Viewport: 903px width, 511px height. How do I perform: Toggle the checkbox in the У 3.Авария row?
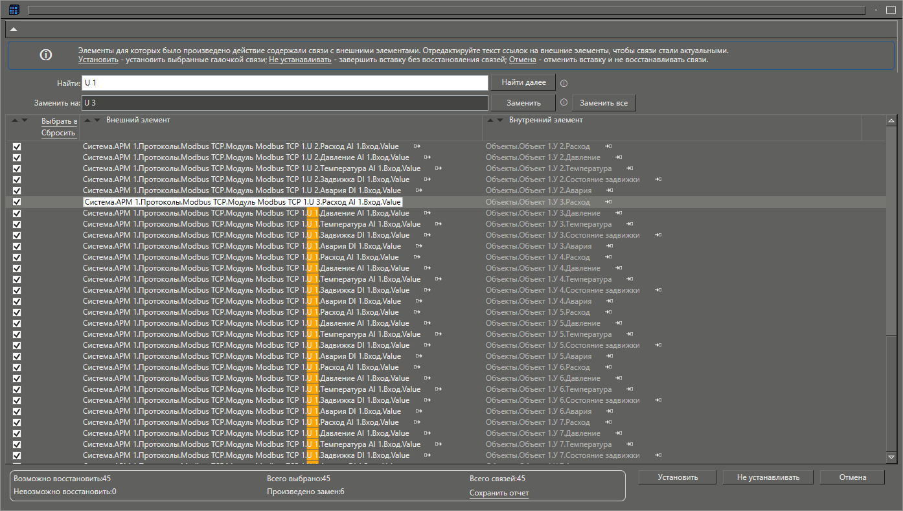point(17,246)
